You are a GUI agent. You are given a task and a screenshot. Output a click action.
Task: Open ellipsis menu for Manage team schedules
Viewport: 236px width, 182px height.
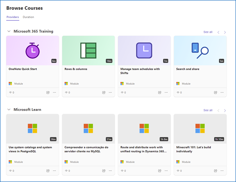[x=166, y=92]
